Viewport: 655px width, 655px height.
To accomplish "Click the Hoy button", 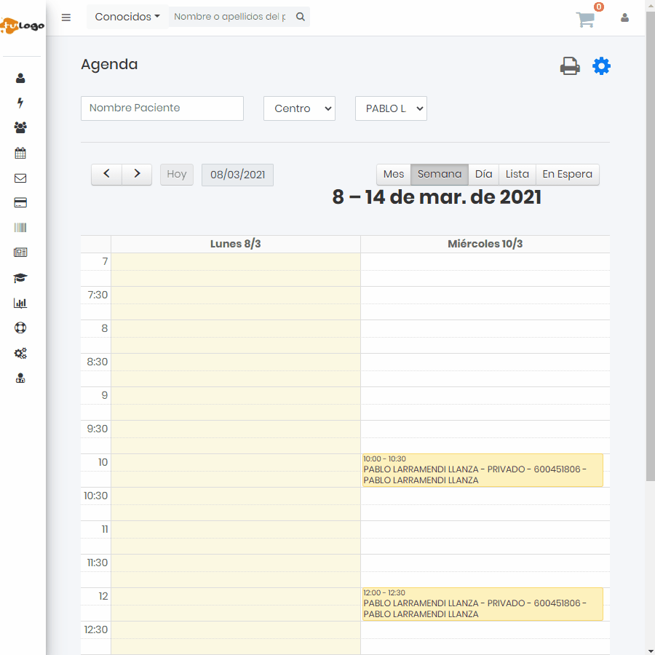I will (177, 175).
